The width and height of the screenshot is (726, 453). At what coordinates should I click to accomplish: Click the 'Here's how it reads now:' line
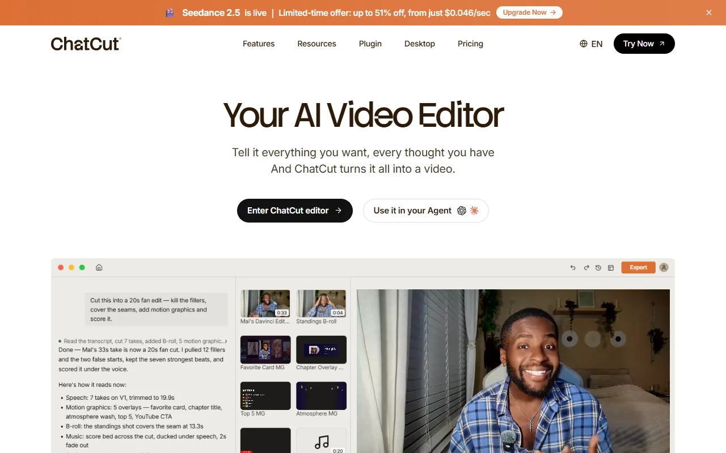pyautogui.click(x=92, y=384)
